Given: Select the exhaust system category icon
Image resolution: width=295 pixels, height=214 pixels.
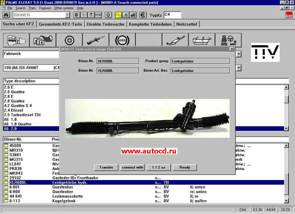Looking at the screenshot, I should 176,40.
